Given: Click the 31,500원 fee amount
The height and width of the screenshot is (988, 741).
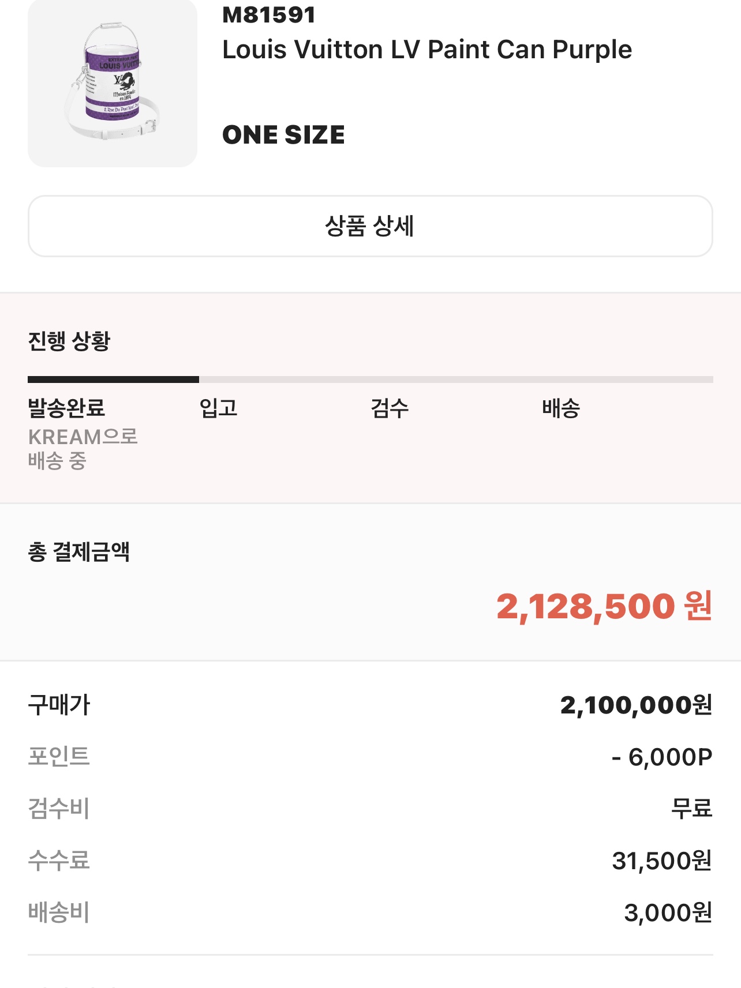Looking at the screenshot, I should [662, 861].
